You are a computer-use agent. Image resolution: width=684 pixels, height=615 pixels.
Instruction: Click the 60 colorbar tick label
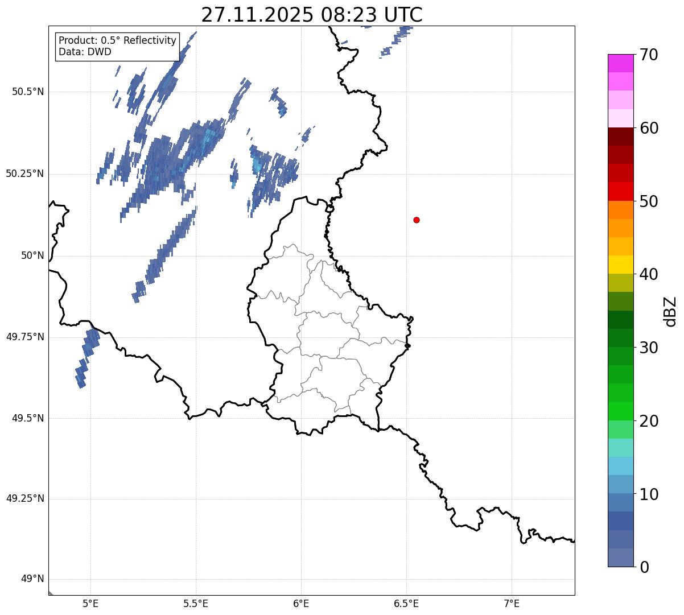pyautogui.click(x=649, y=128)
